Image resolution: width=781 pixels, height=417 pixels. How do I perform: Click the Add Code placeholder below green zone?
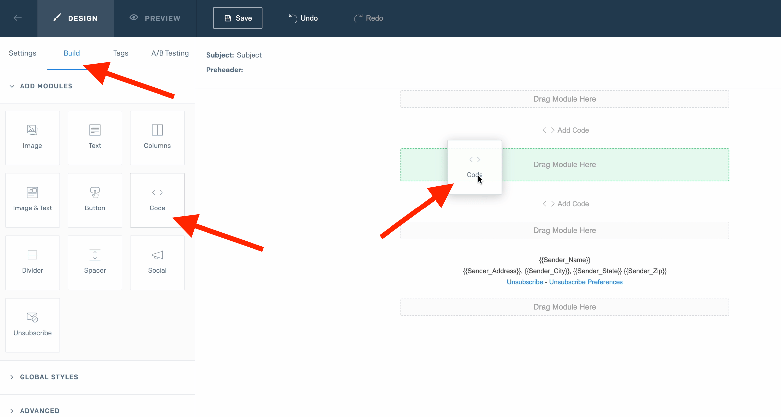pyautogui.click(x=565, y=204)
